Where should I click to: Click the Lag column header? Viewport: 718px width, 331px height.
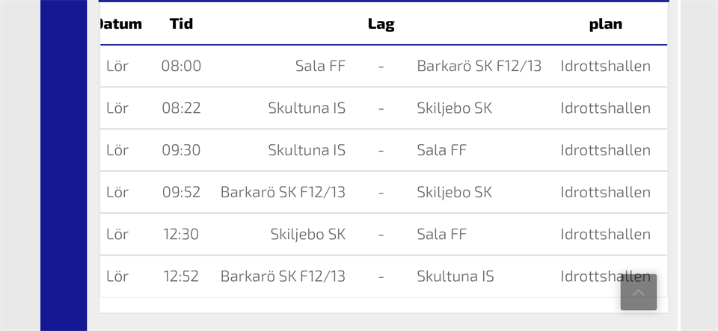click(381, 24)
